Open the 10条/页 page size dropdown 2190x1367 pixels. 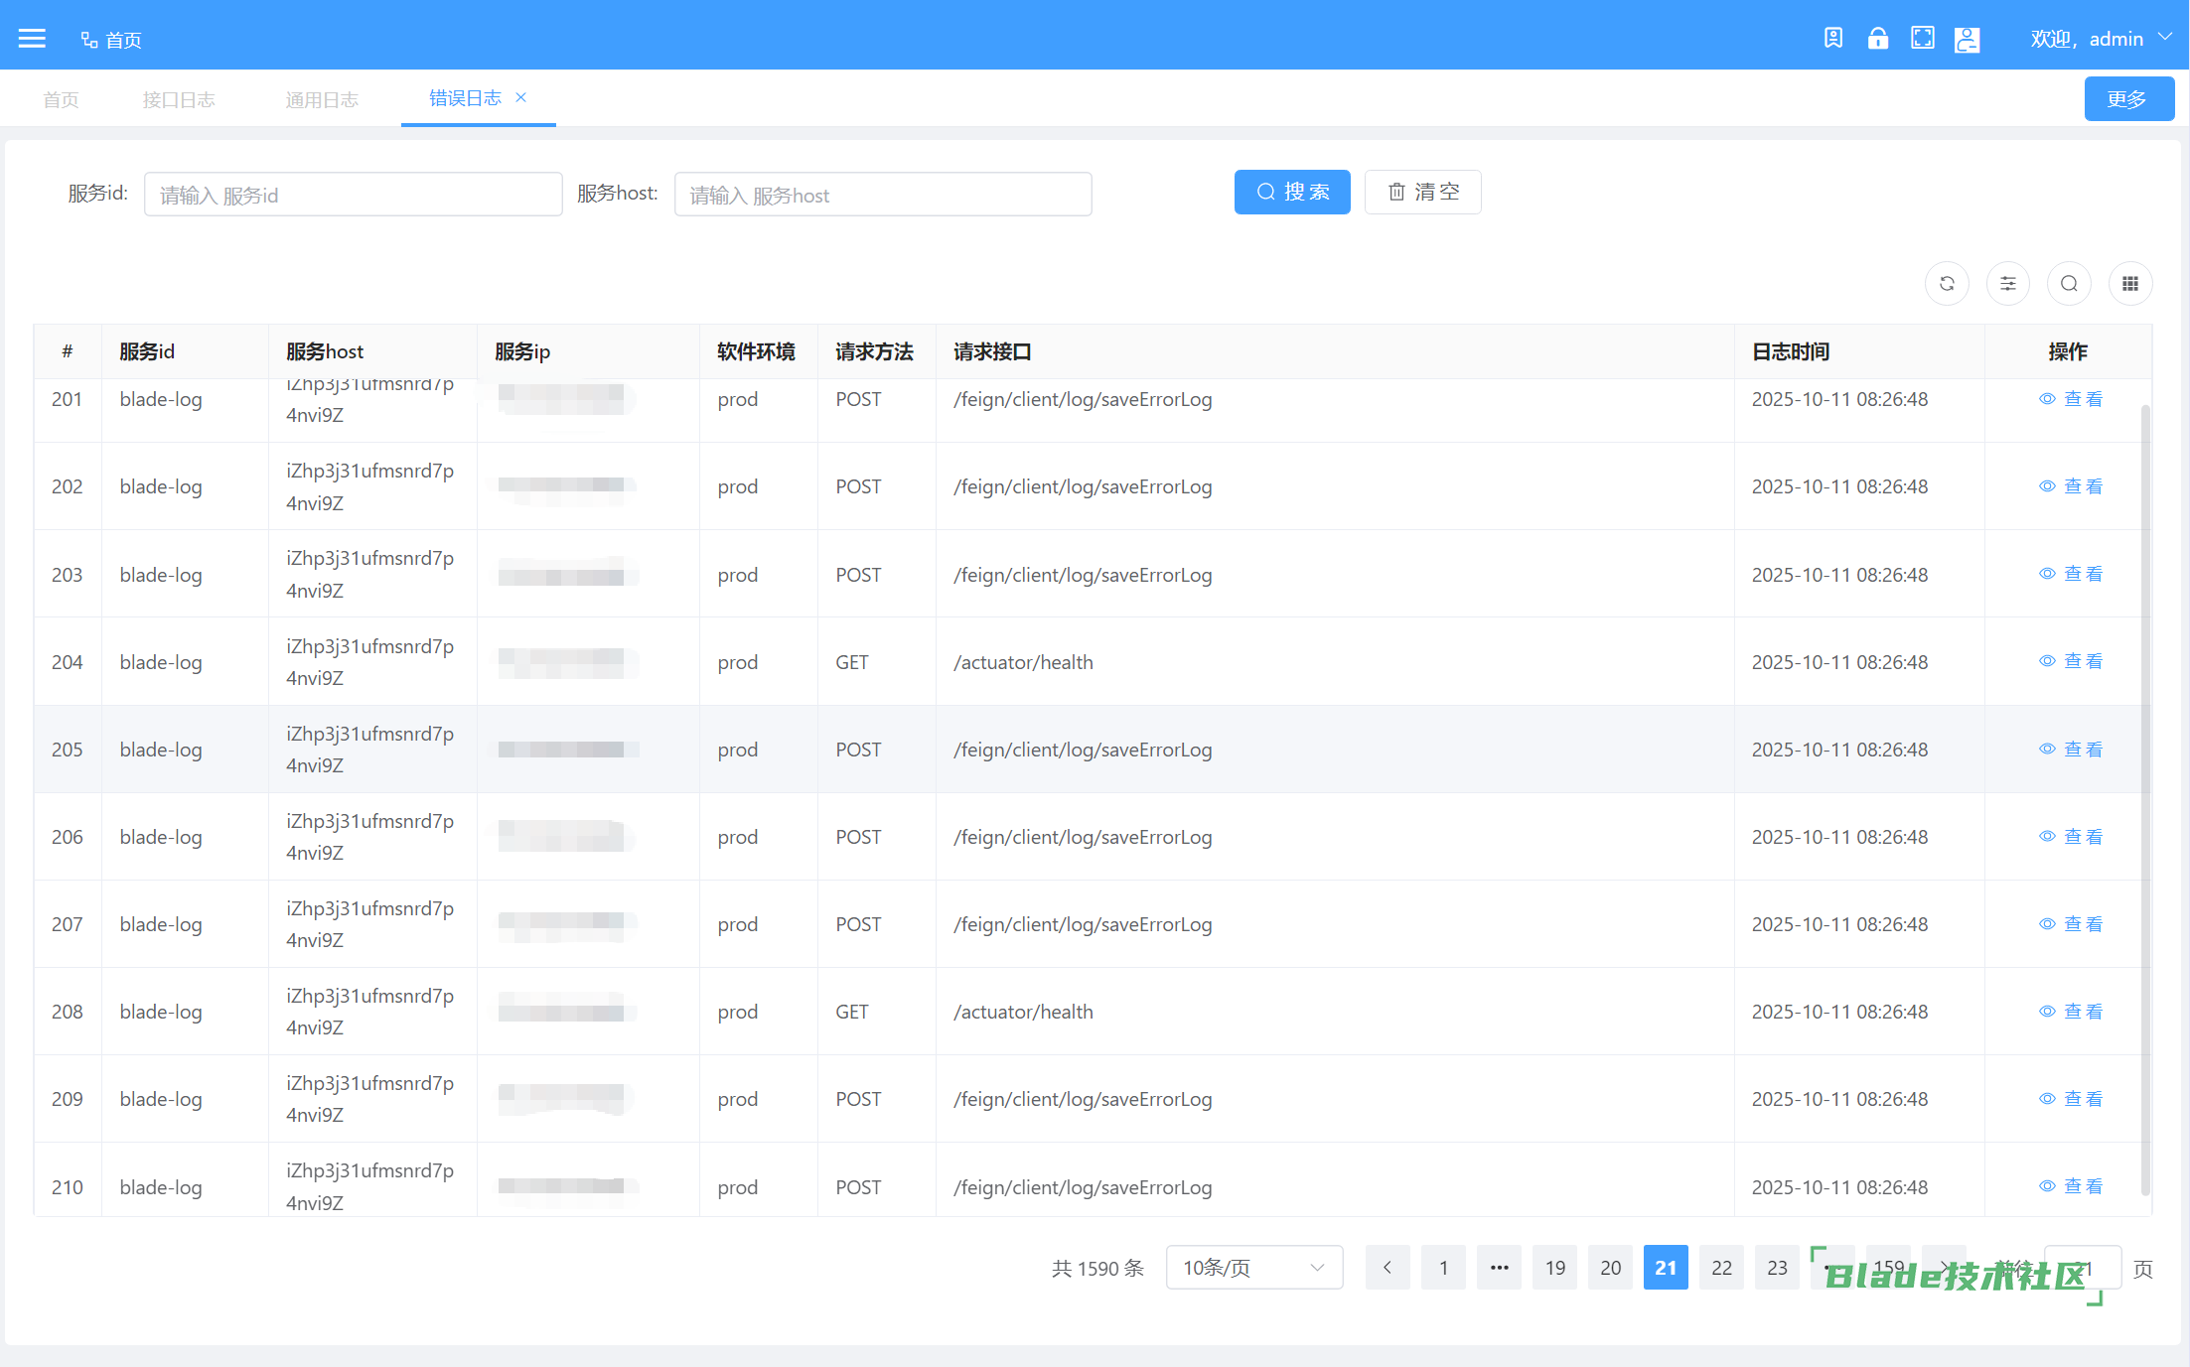click(x=1253, y=1268)
